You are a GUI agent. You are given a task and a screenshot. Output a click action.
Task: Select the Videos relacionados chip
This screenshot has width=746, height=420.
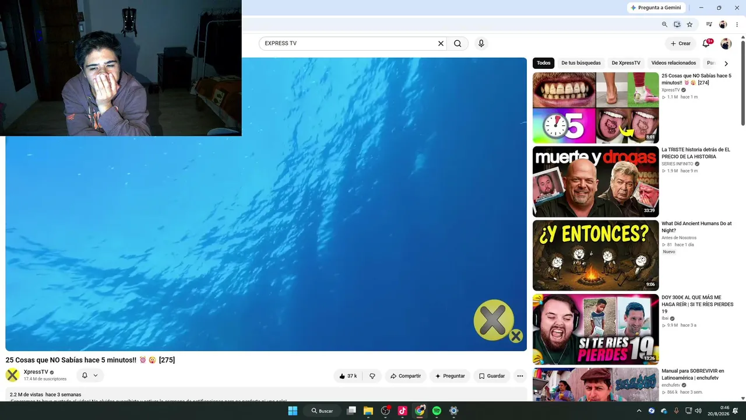tap(674, 63)
